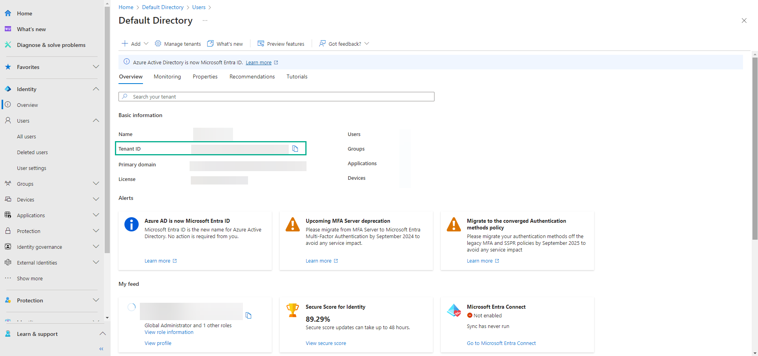Open All users in sidebar
The width and height of the screenshot is (758, 356).
tap(26, 137)
